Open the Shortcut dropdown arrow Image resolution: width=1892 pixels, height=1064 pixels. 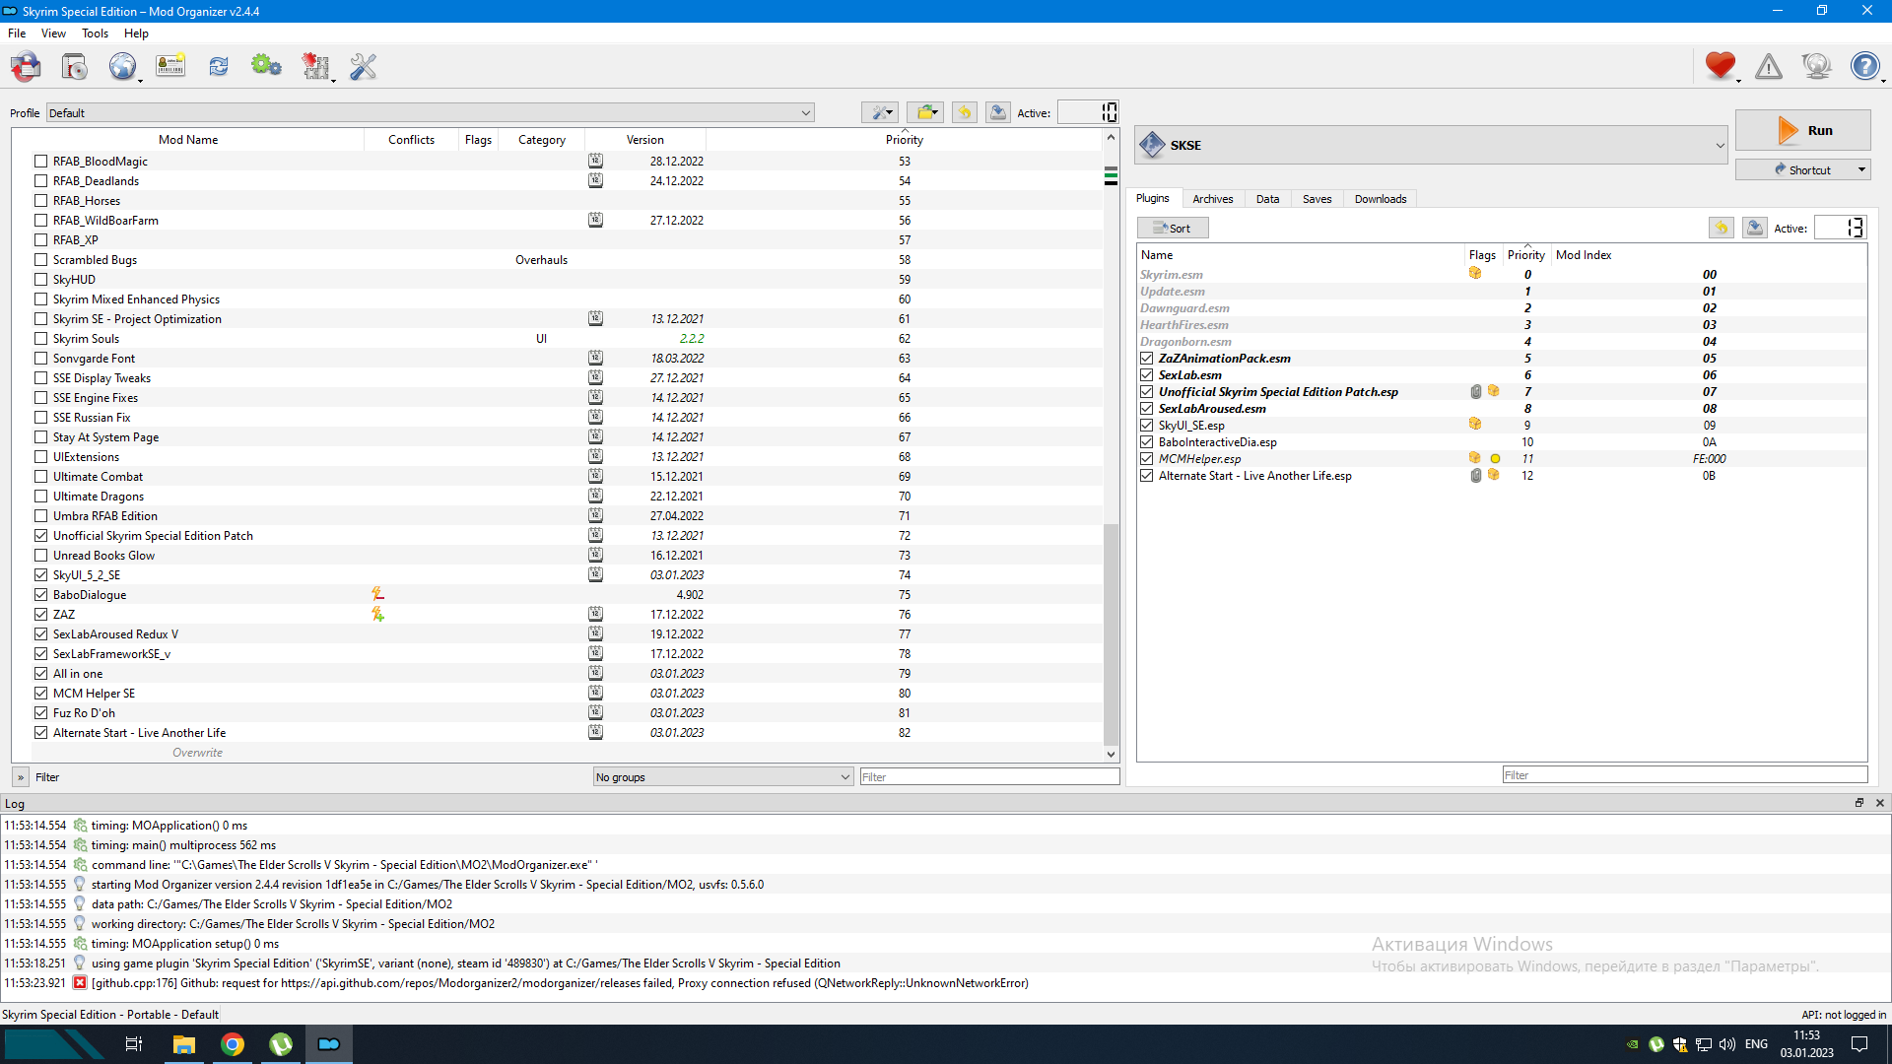pyautogui.click(x=1861, y=170)
